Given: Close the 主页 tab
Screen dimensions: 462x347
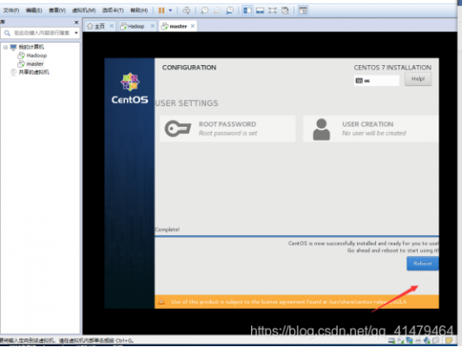Looking at the screenshot, I should (112, 26).
